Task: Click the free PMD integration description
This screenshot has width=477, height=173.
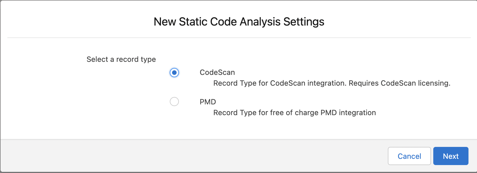Action: pos(294,113)
